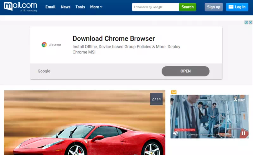Click the envelope icon in Log in
The image size is (253, 155).
click(x=231, y=7)
